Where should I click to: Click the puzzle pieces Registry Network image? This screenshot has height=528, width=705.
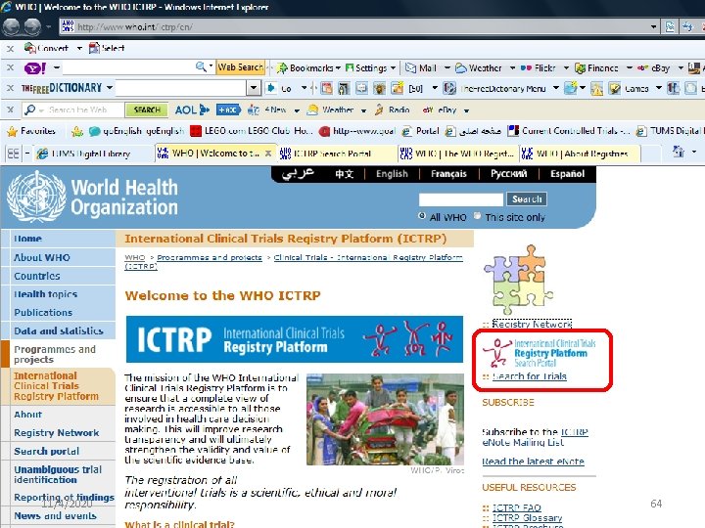(x=518, y=280)
